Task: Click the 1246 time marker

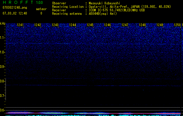Action: point(107,25)
